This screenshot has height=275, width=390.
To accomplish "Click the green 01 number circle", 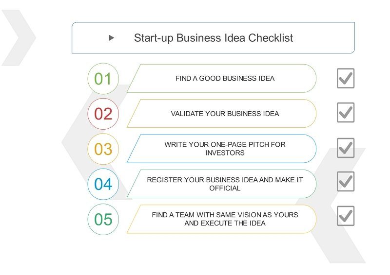I will (103, 79).
